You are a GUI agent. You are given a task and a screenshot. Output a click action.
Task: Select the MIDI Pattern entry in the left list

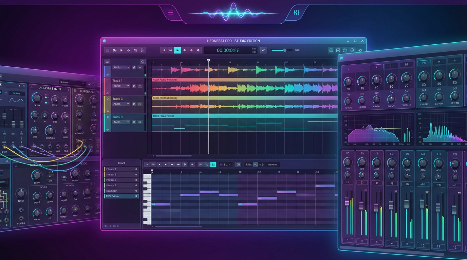coord(121,196)
